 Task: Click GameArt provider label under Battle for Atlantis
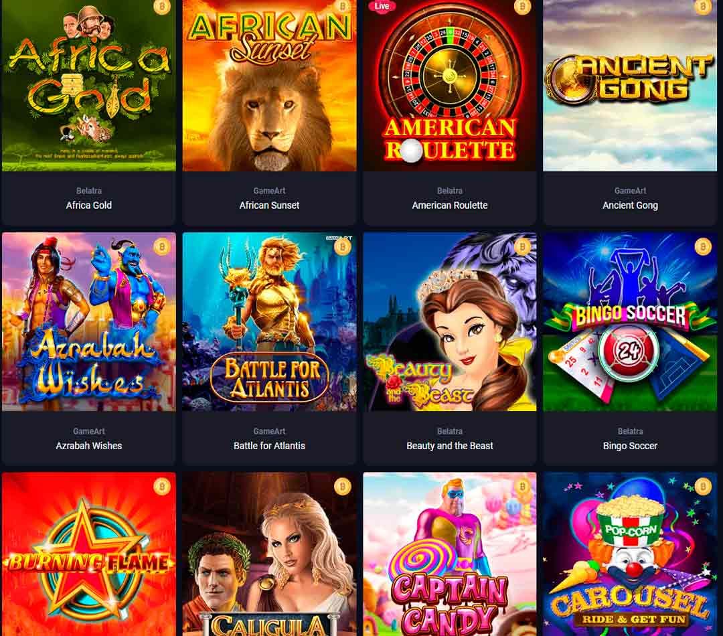tap(269, 431)
